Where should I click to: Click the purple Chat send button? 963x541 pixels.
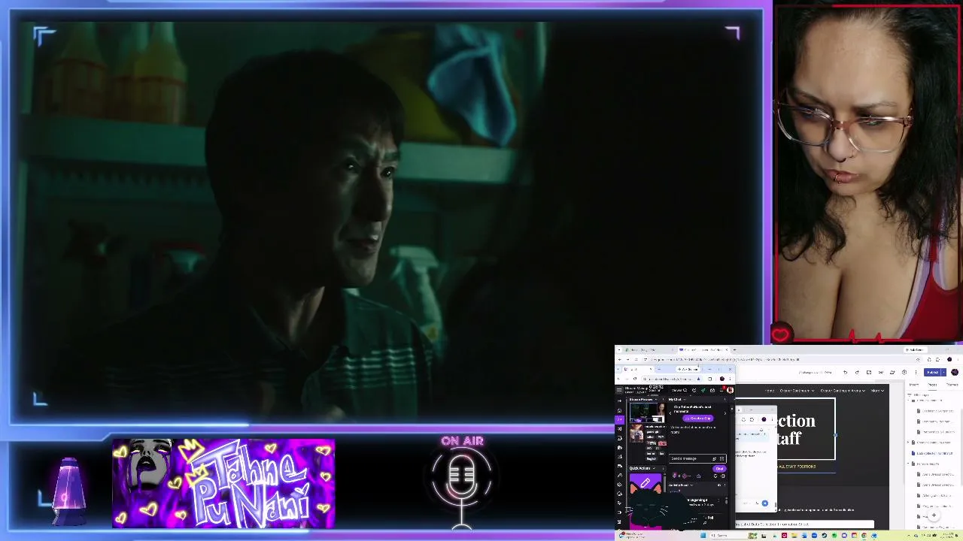719,468
